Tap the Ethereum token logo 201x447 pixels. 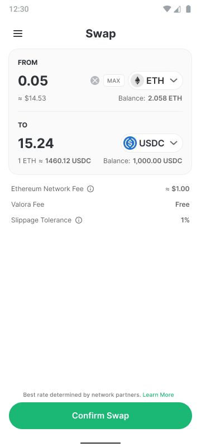point(137,80)
